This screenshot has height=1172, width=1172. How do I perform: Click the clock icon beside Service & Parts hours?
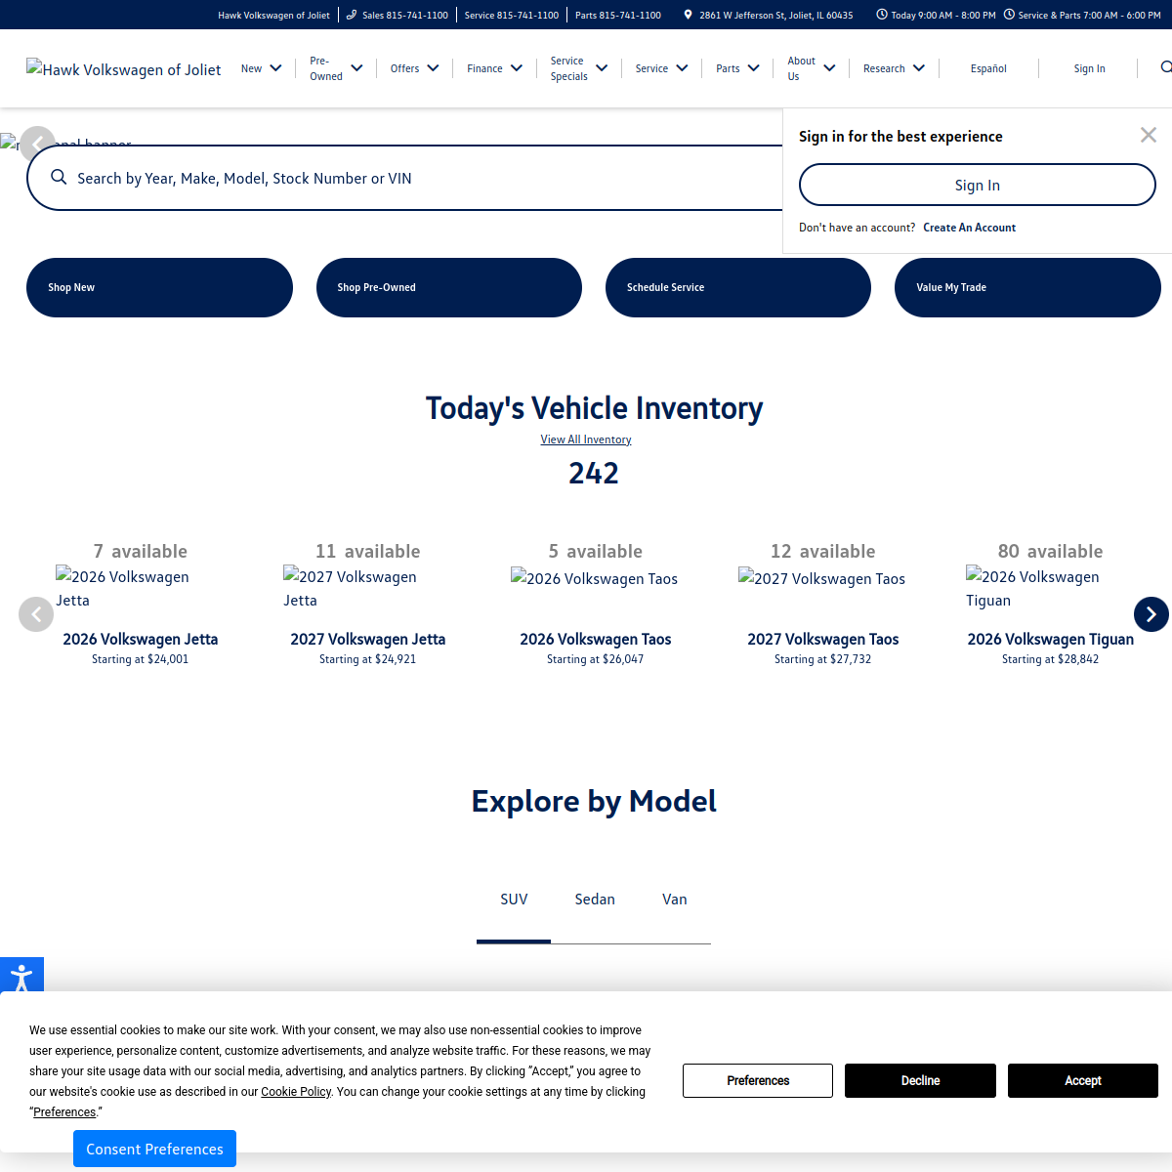point(1009,15)
